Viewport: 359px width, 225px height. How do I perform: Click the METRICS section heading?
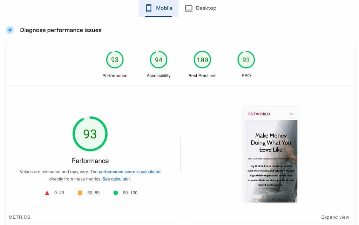click(20, 217)
